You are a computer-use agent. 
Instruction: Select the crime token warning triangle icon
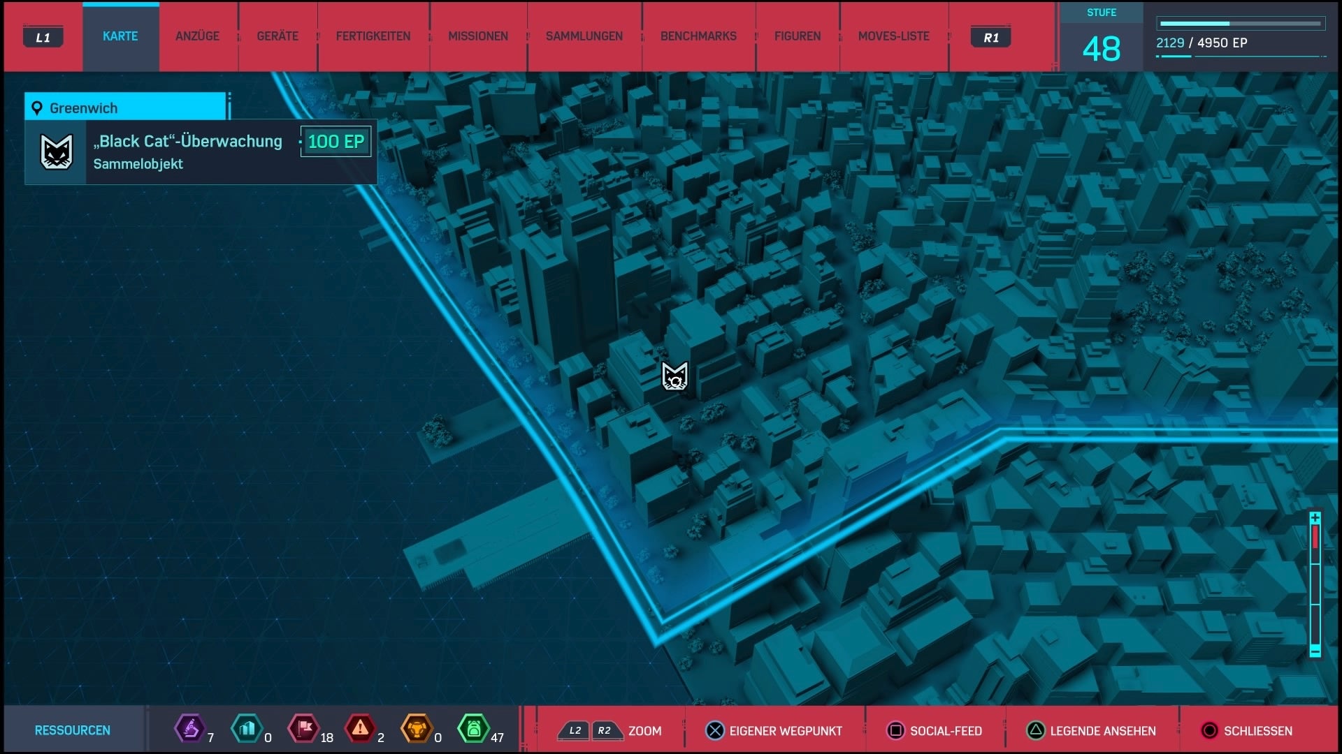pyautogui.click(x=360, y=729)
